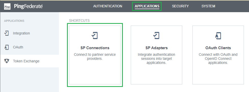Open the Authentication menu
This screenshot has height=92, width=249.
pyautogui.click(x=108, y=6)
